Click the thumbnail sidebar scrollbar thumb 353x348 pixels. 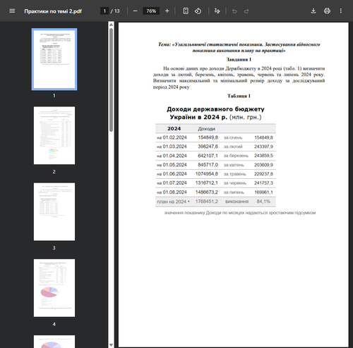(111, 80)
